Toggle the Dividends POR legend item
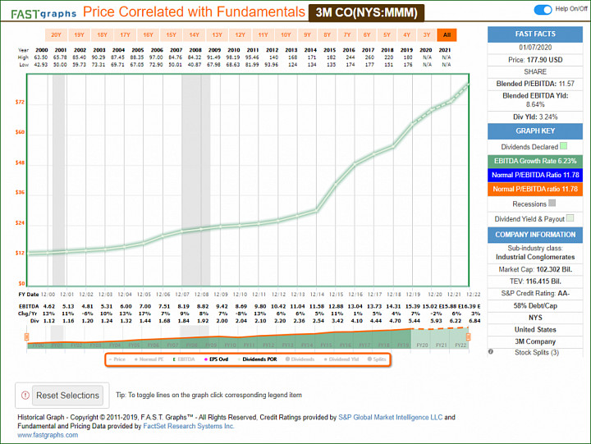 (x=258, y=359)
